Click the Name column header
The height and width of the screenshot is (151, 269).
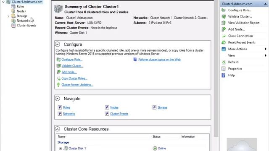(103, 136)
